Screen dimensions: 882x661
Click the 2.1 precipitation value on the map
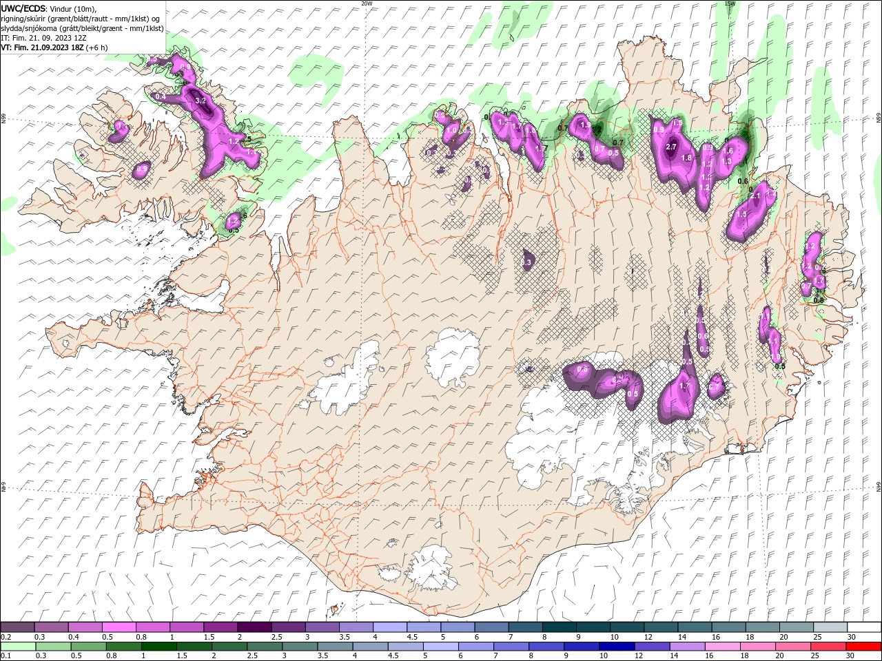coord(755,196)
